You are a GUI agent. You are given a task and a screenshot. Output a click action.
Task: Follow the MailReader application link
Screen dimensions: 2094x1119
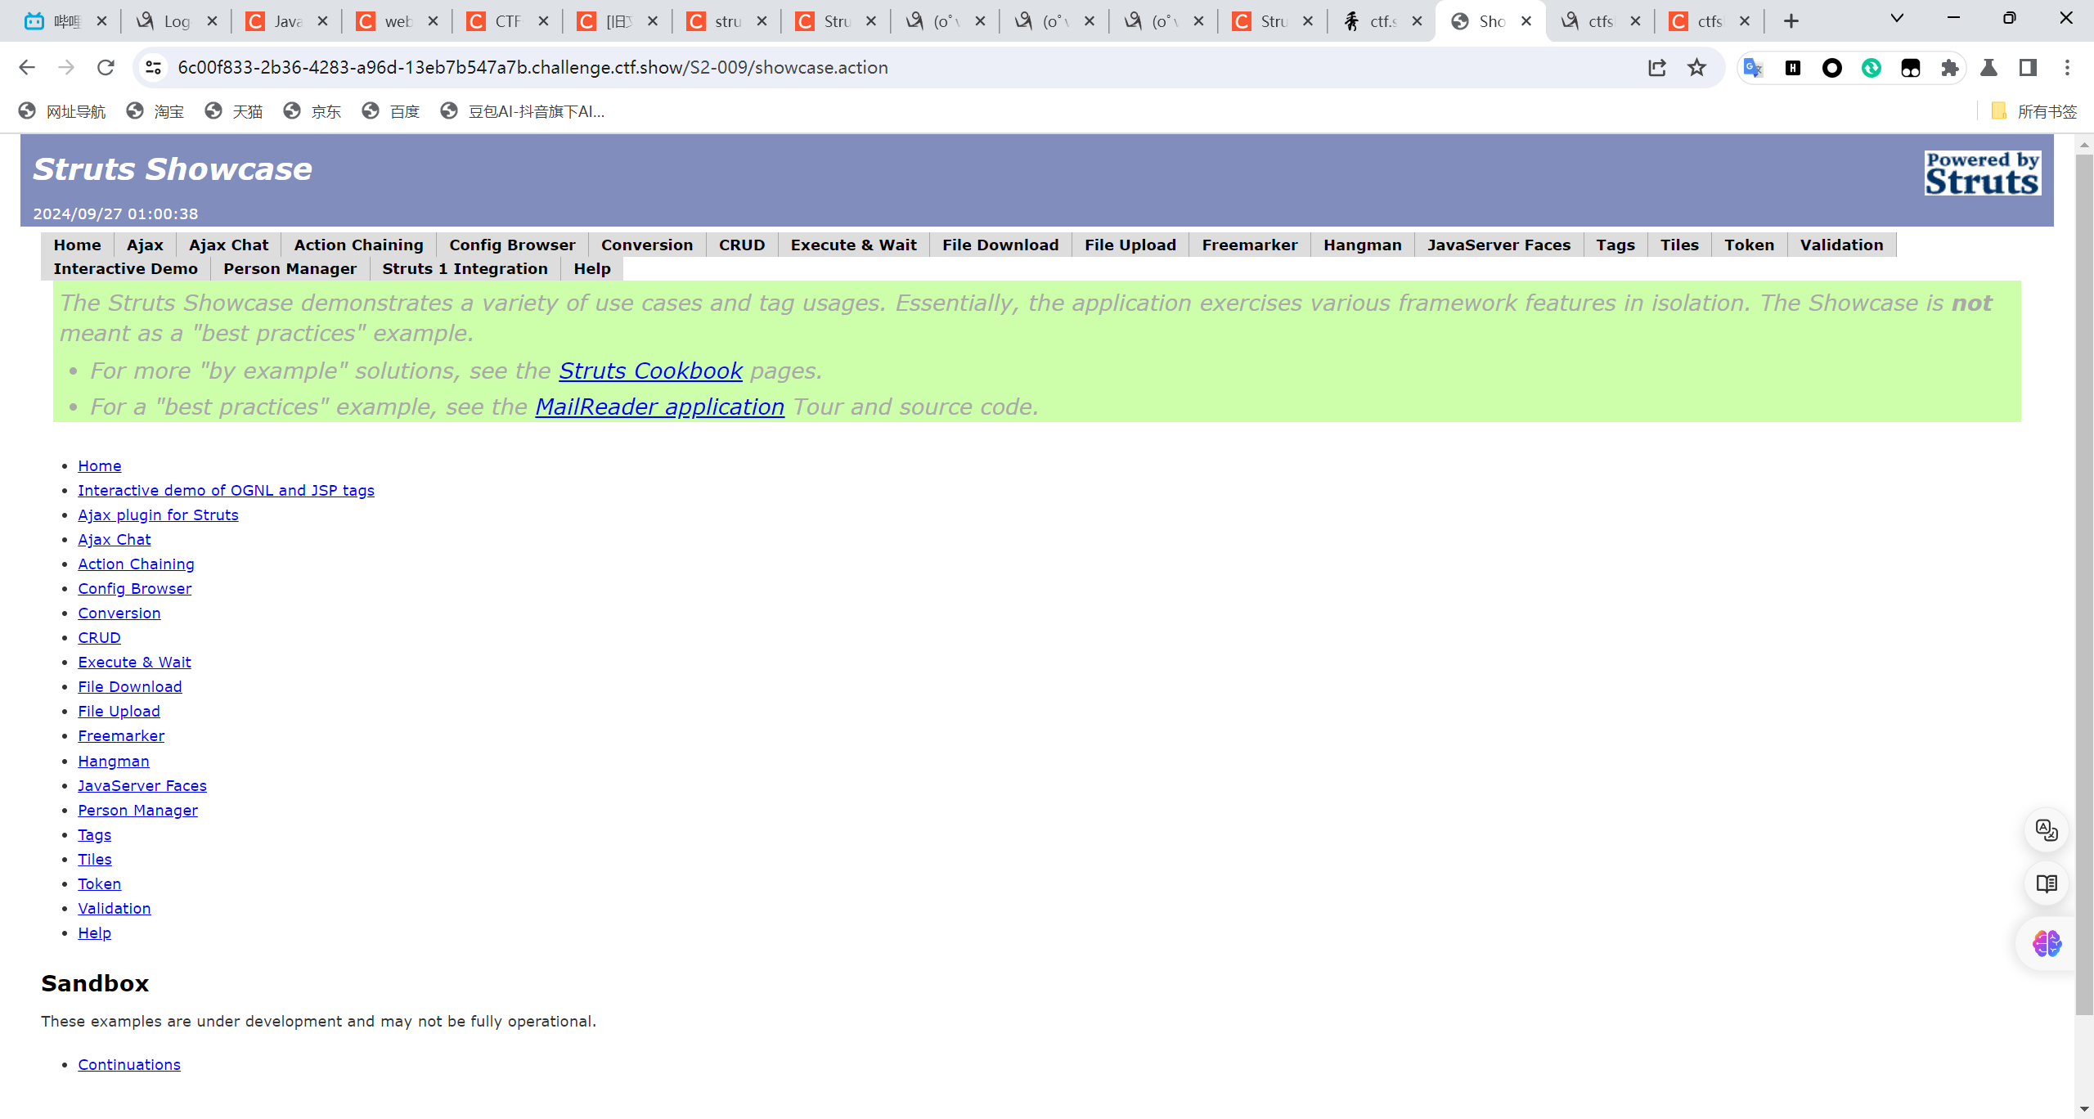(659, 407)
